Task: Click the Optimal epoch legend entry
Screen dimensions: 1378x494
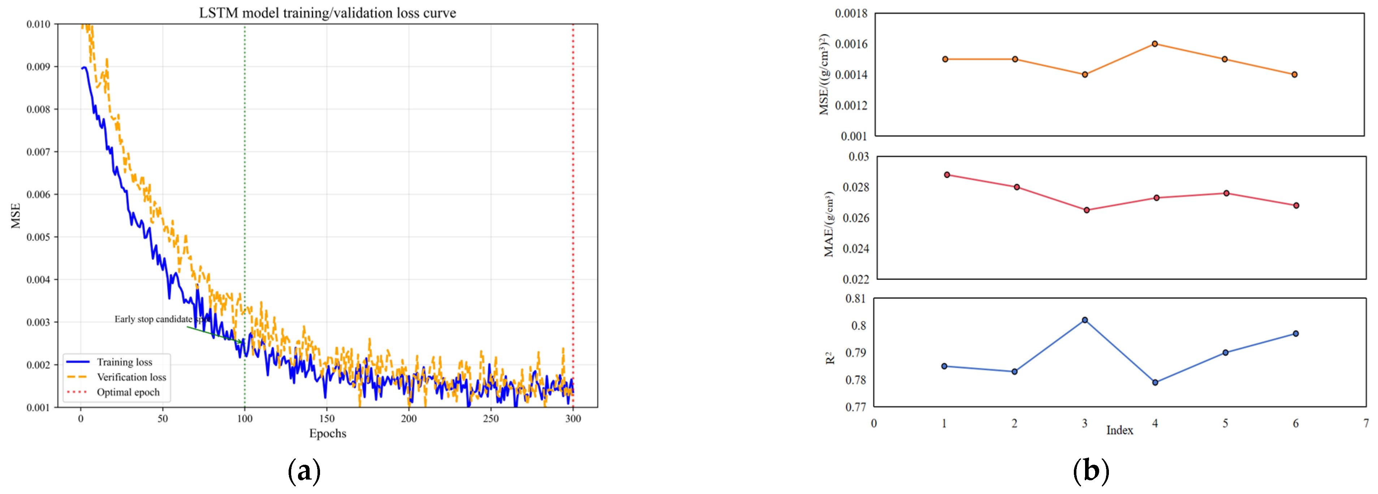Action: tap(128, 392)
